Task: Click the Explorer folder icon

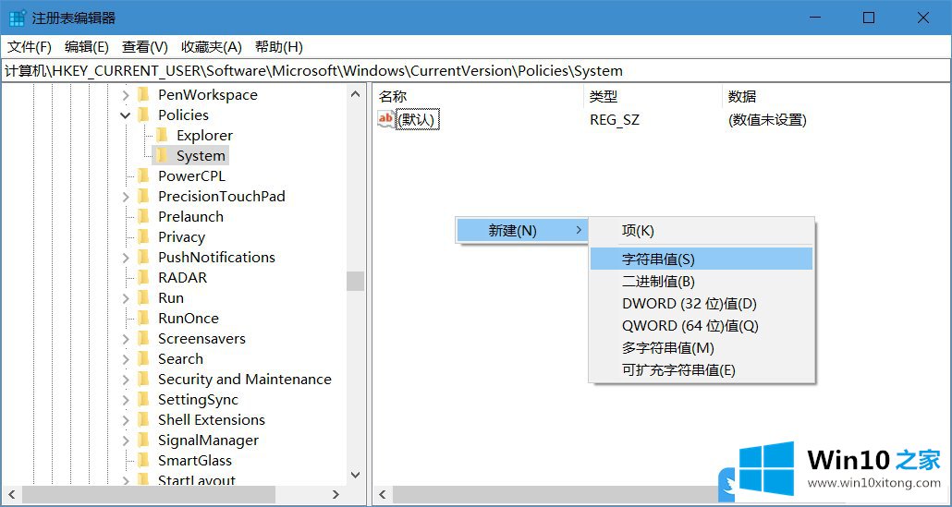Action: [x=162, y=135]
